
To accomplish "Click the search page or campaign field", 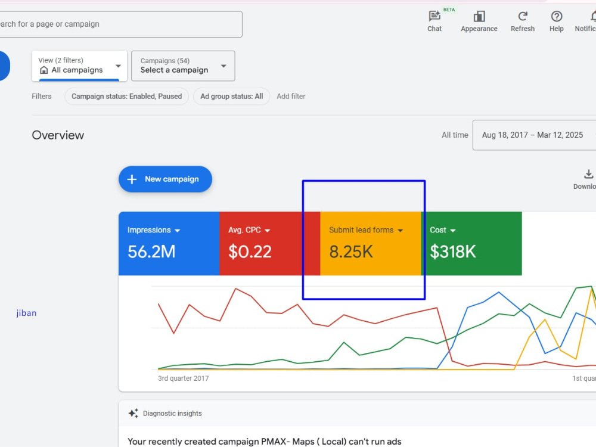I will [x=120, y=24].
